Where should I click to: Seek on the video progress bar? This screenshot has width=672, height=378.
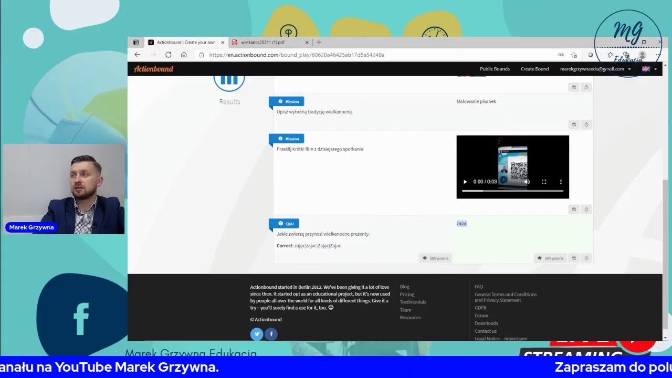(512, 191)
